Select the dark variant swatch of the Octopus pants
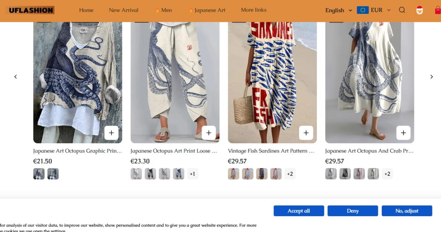 click(x=150, y=174)
